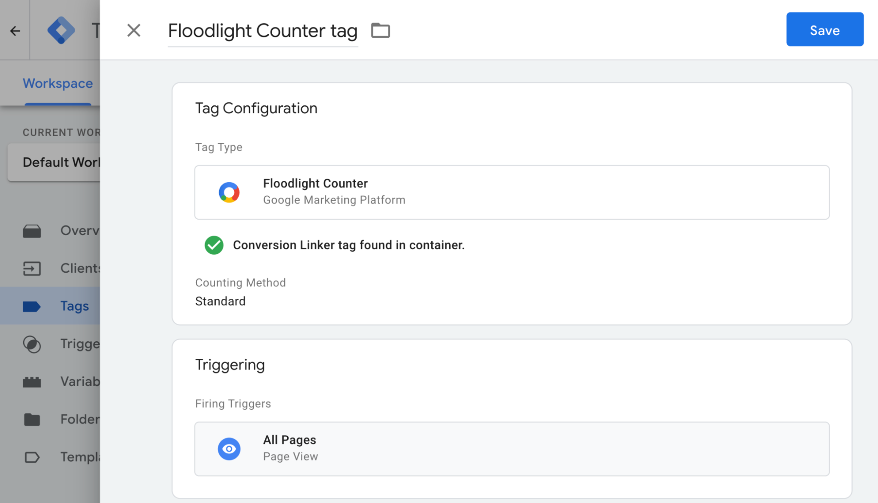Click the Overview sidebar icon
The width and height of the screenshot is (878, 503).
(32, 230)
